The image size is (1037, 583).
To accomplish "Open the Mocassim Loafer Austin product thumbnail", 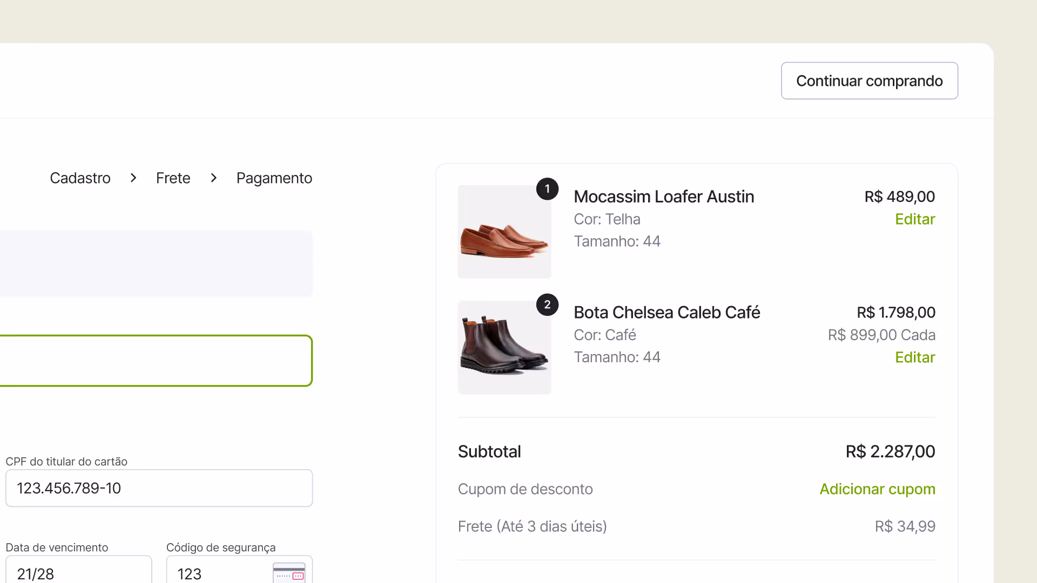I will click(504, 232).
